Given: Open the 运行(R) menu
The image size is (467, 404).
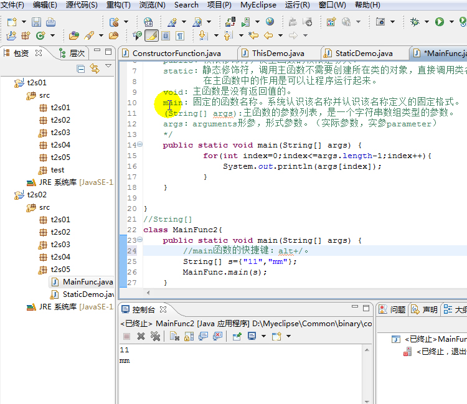Looking at the screenshot, I should (297, 5).
